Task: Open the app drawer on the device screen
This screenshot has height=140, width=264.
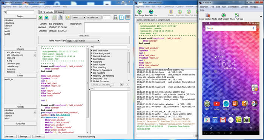Action: pyautogui.click(x=231, y=120)
